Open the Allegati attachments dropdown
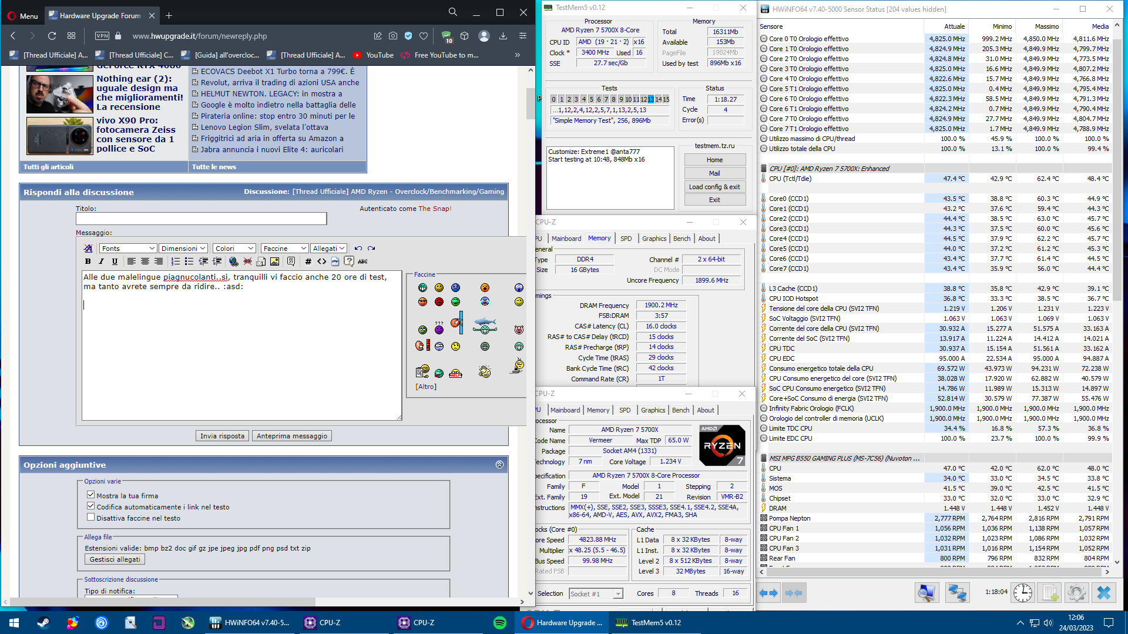The width and height of the screenshot is (1128, 634). coord(328,249)
